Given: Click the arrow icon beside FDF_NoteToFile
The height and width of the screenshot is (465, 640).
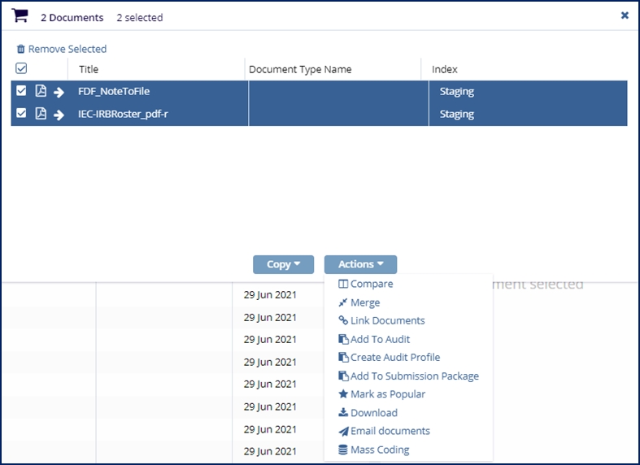Looking at the screenshot, I should click(59, 92).
